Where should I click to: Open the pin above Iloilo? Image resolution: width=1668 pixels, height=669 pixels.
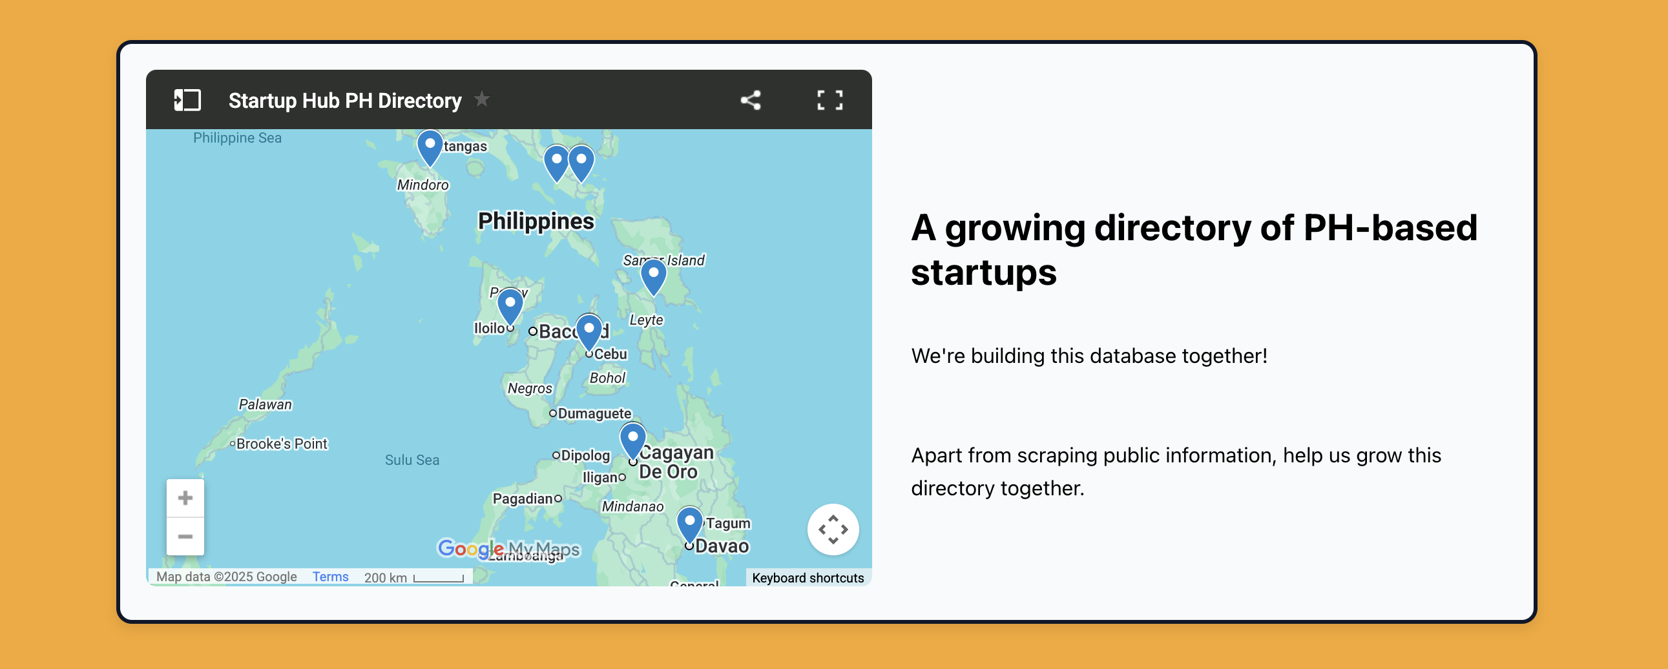point(510,307)
